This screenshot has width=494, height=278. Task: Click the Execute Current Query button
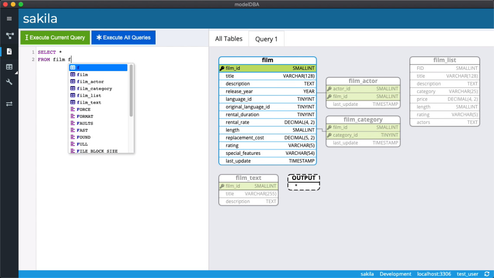[55, 37]
